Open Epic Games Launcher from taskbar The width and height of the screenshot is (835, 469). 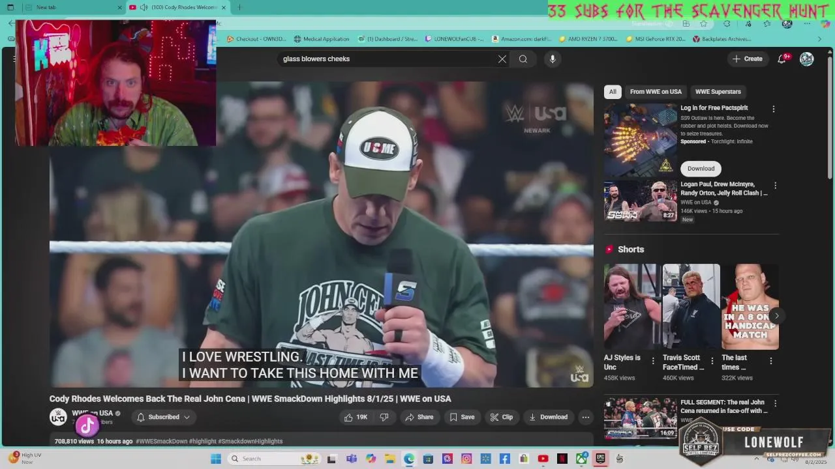coord(600,459)
